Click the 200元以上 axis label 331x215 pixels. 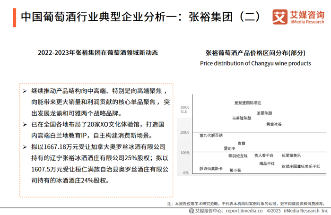click(x=185, y=109)
